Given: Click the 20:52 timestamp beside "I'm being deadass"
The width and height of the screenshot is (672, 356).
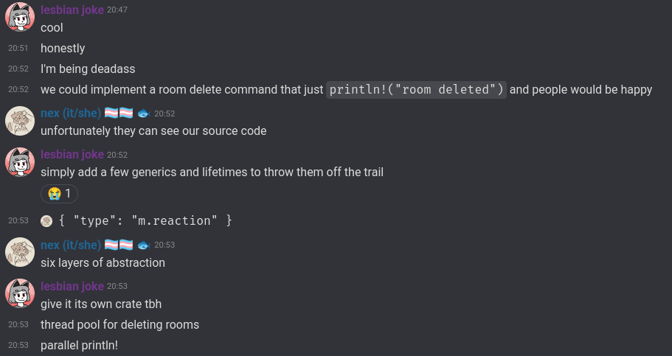Looking at the screenshot, I should (x=18, y=69).
